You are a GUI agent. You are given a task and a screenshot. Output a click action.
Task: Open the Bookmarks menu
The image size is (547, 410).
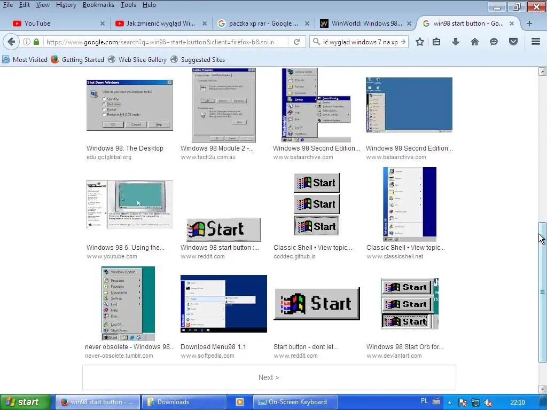[x=98, y=5]
